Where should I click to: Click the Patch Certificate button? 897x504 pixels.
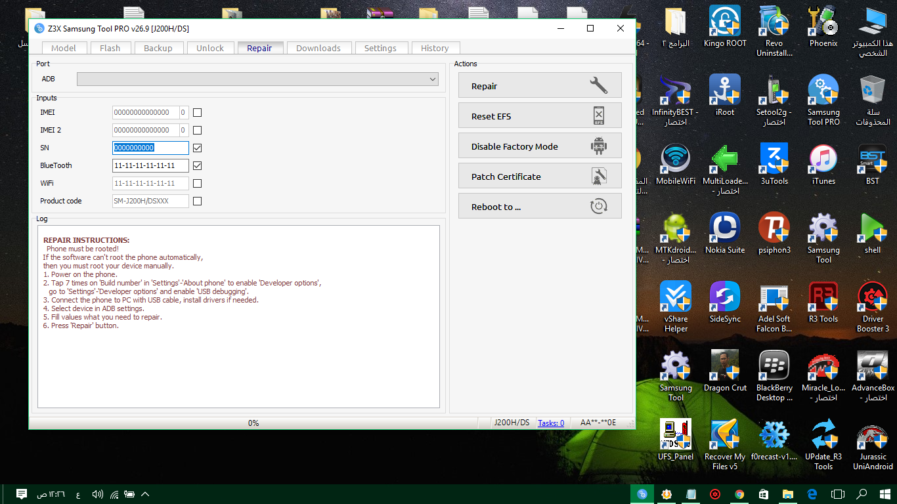[540, 177]
